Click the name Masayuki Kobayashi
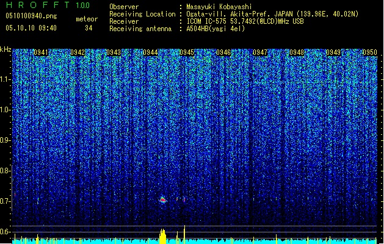 pyautogui.click(x=219, y=7)
